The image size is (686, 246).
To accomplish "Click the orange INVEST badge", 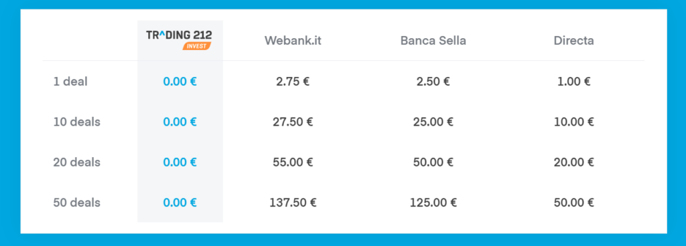I will coord(197,46).
